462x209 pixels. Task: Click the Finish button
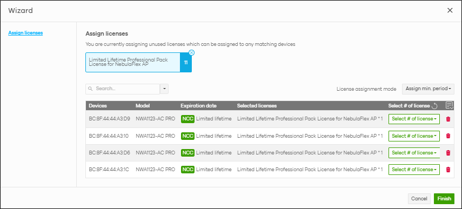tap(444, 199)
